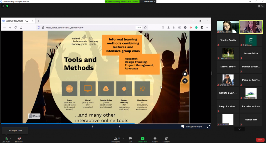
Task: Click the tracking protection shield in address bar
Action: 39,27
